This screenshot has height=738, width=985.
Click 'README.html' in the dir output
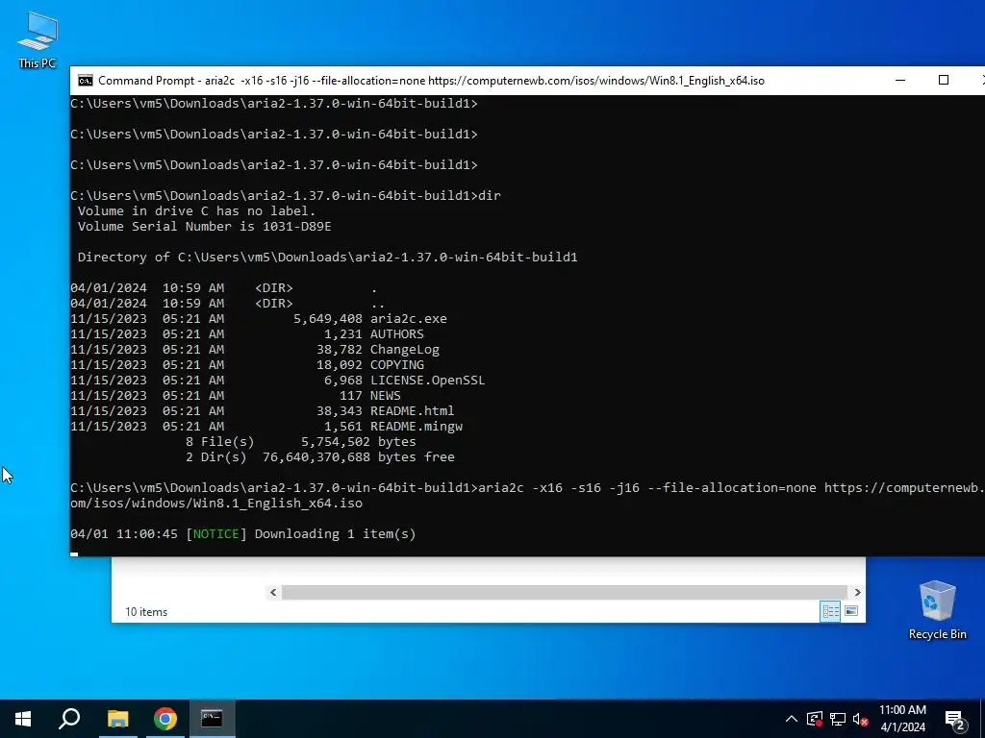coord(412,411)
